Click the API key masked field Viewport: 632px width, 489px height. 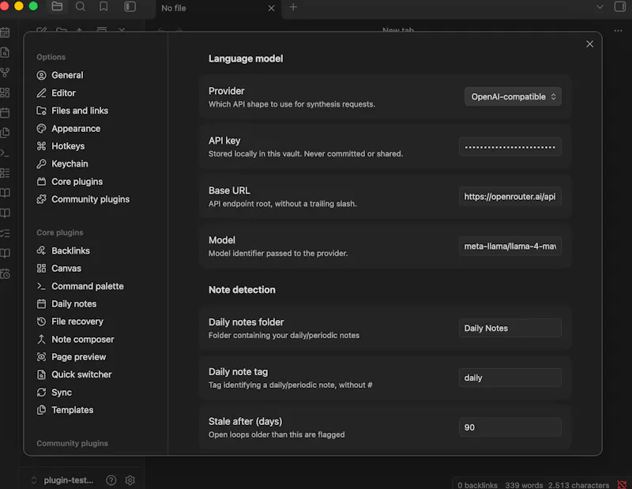pyautogui.click(x=510, y=147)
